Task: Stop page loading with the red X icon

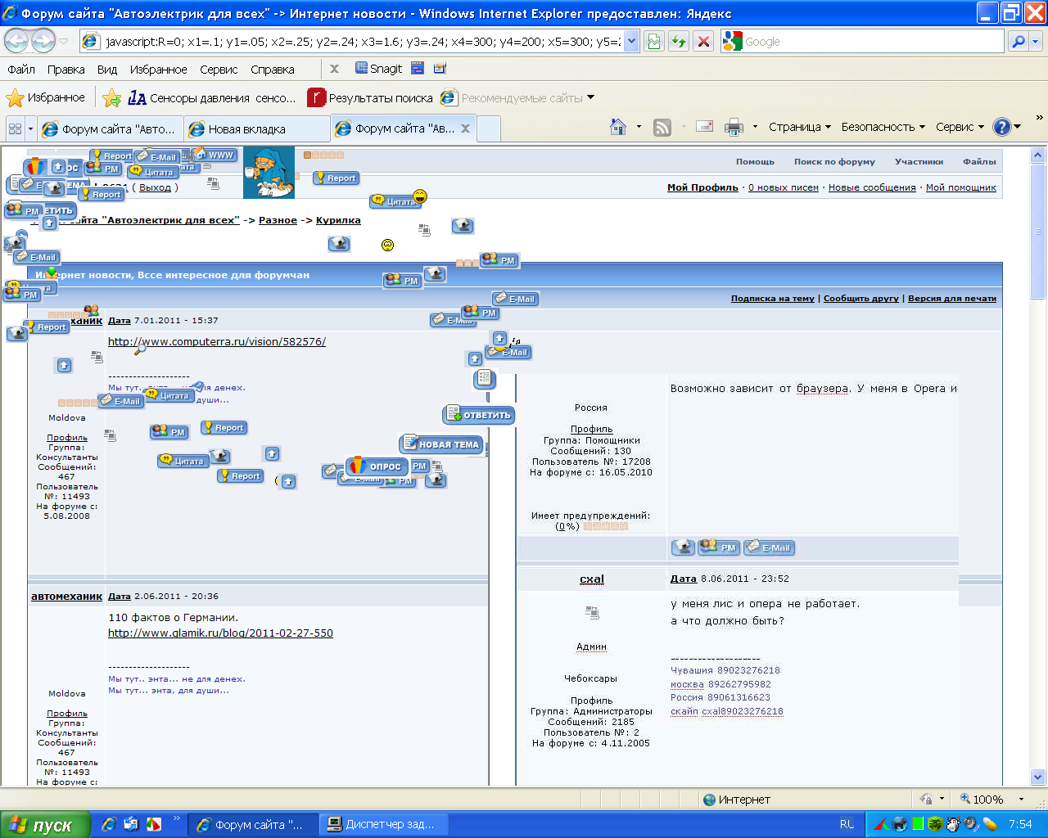Action: pyautogui.click(x=703, y=41)
